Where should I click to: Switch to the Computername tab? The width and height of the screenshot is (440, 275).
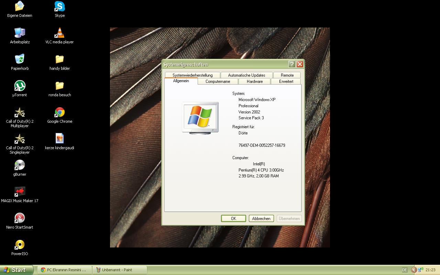click(218, 81)
